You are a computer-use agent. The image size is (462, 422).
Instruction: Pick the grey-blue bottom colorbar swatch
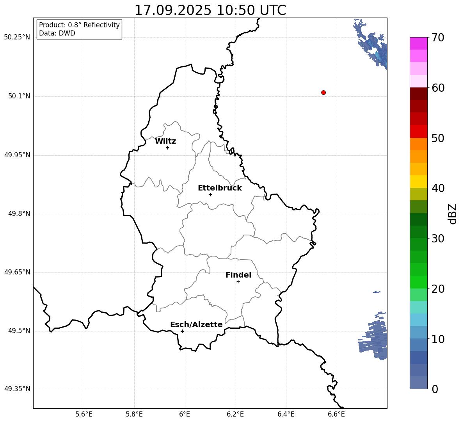[419, 383]
